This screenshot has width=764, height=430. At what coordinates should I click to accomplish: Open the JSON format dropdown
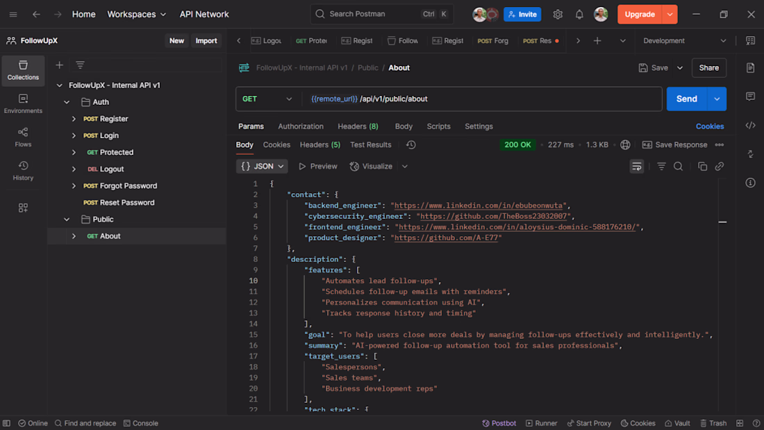click(262, 166)
